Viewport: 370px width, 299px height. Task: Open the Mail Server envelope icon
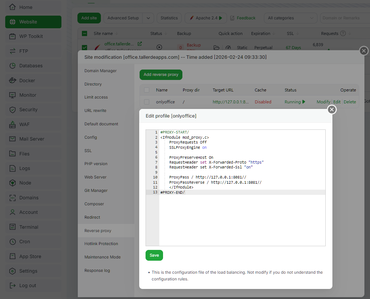click(x=12, y=139)
